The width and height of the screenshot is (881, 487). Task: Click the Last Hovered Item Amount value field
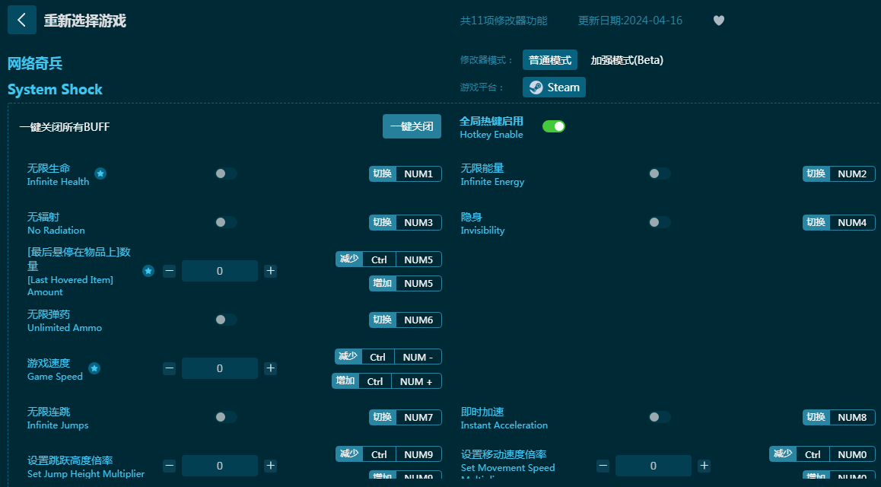[220, 271]
